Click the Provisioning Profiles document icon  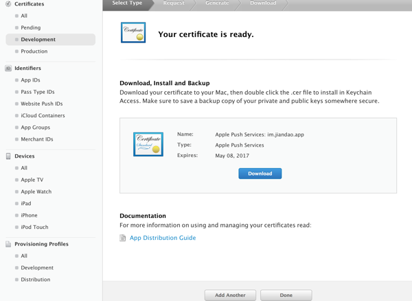tap(8, 244)
